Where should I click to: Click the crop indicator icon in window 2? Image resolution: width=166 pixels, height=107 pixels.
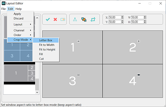pyautogui.click(x=139, y=41)
